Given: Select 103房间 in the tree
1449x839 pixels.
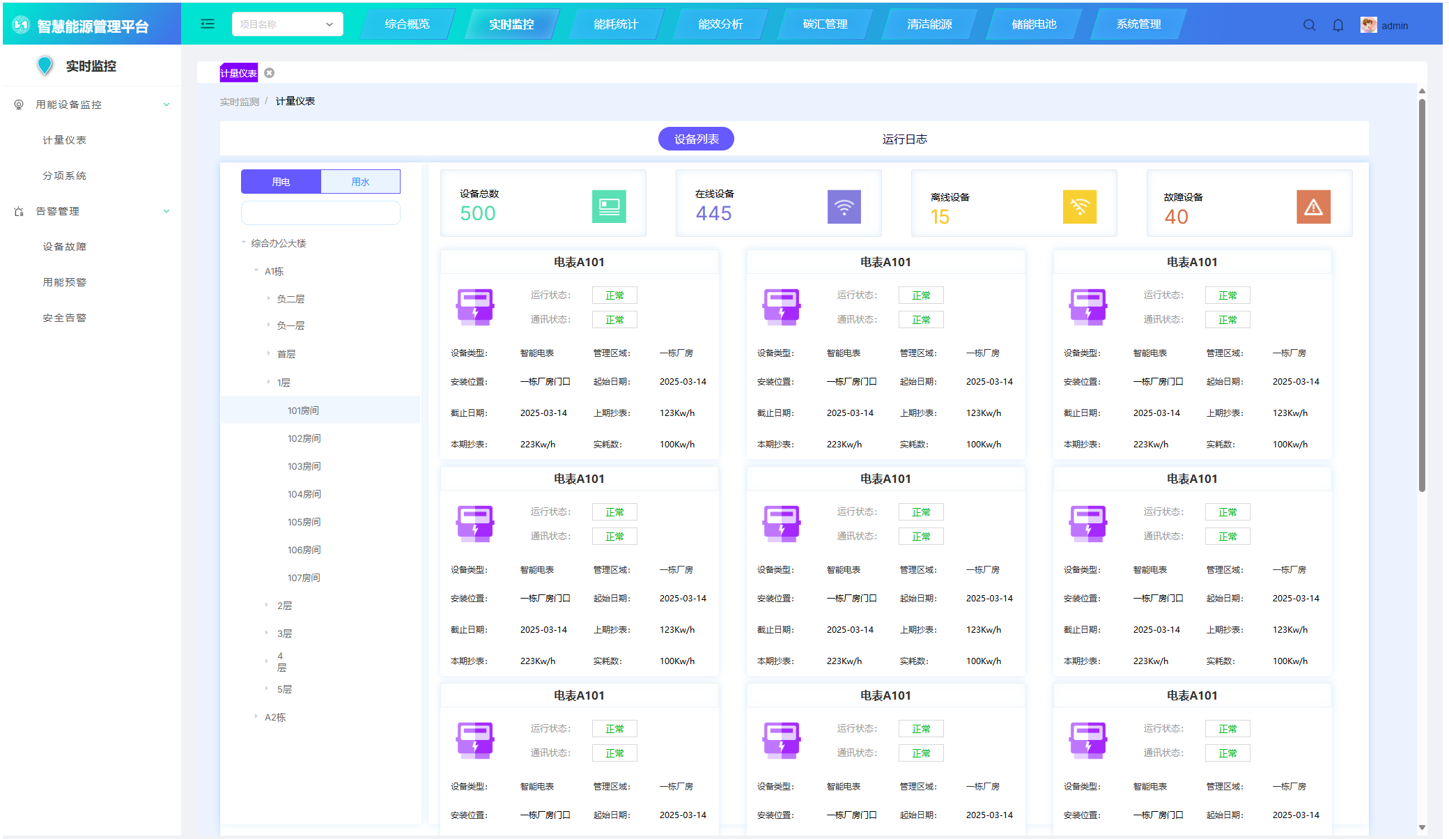Looking at the screenshot, I should (x=304, y=466).
